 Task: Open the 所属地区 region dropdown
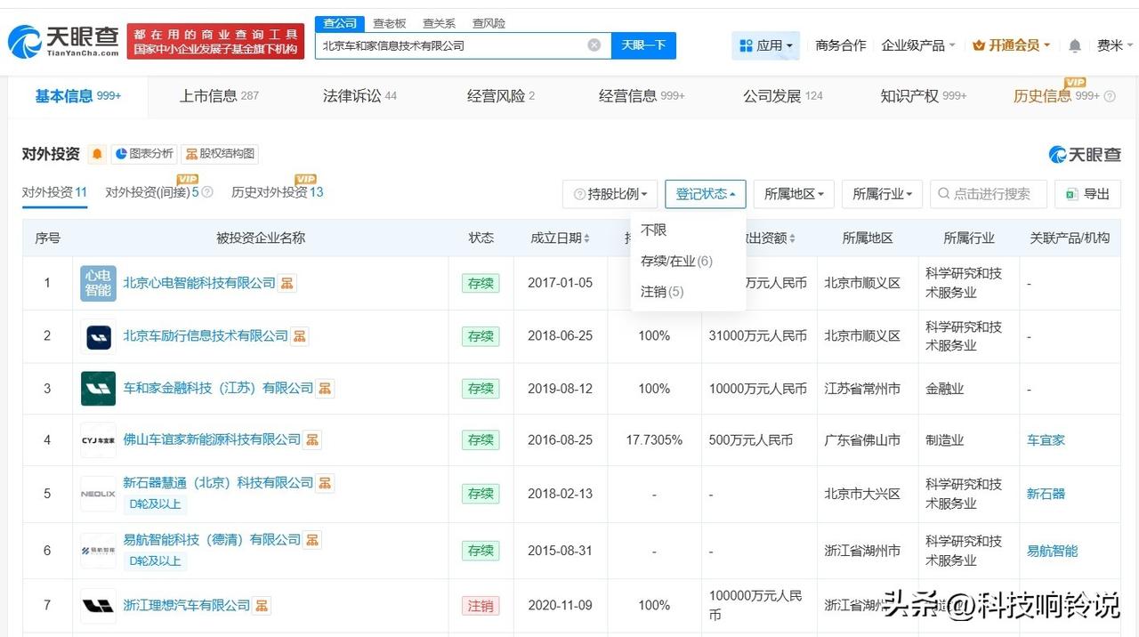click(x=794, y=194)
